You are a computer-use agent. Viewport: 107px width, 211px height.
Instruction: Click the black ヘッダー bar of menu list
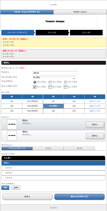[53, 158]
